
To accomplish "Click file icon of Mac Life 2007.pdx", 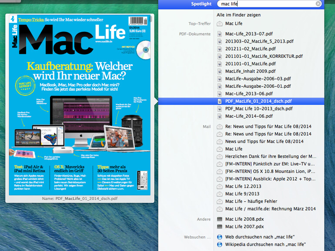I will click(x=219, y=227).
